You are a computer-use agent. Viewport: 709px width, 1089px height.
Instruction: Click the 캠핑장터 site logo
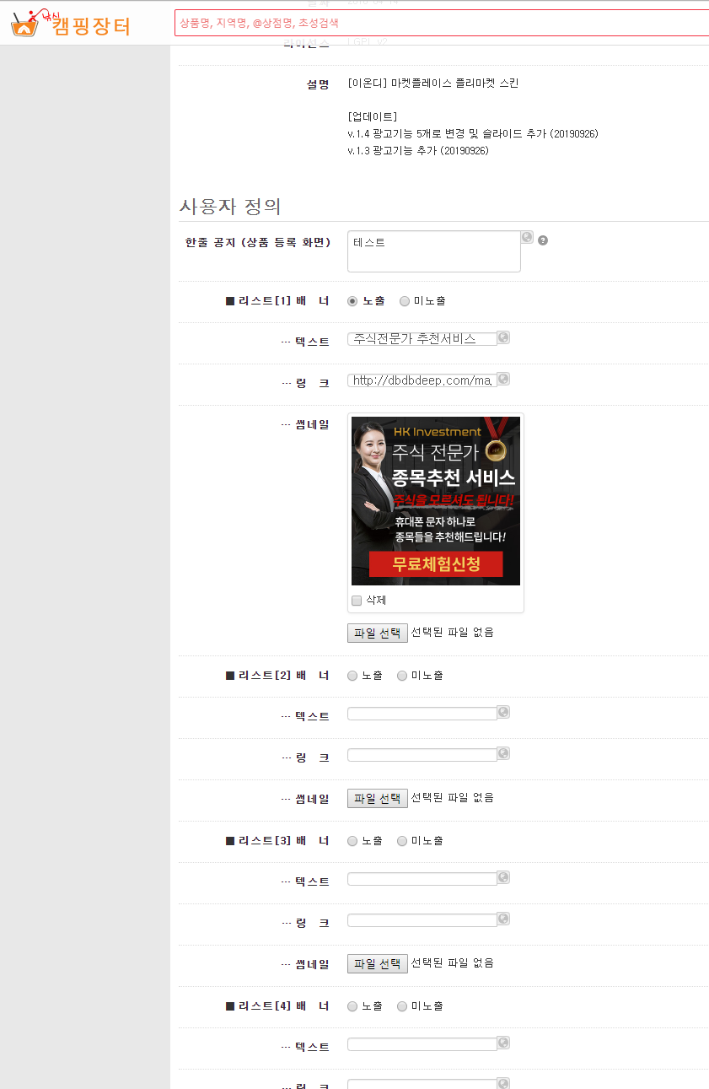point(71,24)
